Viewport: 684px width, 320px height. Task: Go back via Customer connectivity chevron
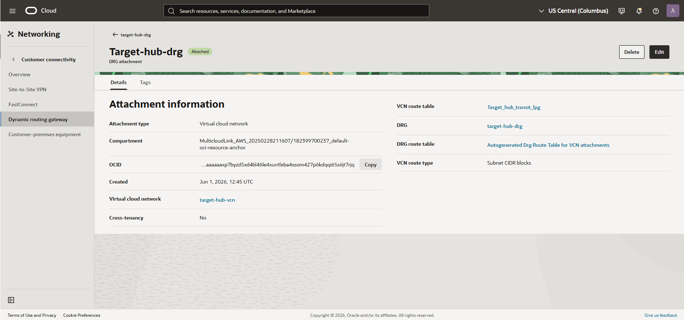[14, 60]
